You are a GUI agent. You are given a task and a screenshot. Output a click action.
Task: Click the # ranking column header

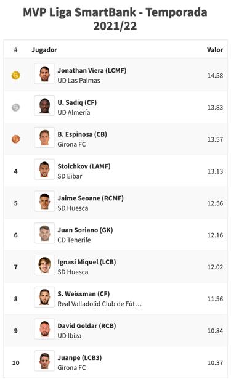pyautogui.click(x=15, y=50)
